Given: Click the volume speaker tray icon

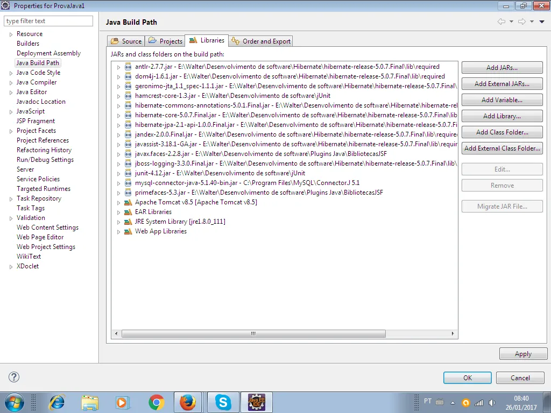Looking at the screenshot, I should 492,403.
